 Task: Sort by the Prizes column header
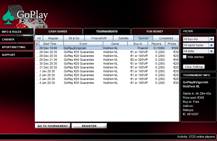(172, 44)
